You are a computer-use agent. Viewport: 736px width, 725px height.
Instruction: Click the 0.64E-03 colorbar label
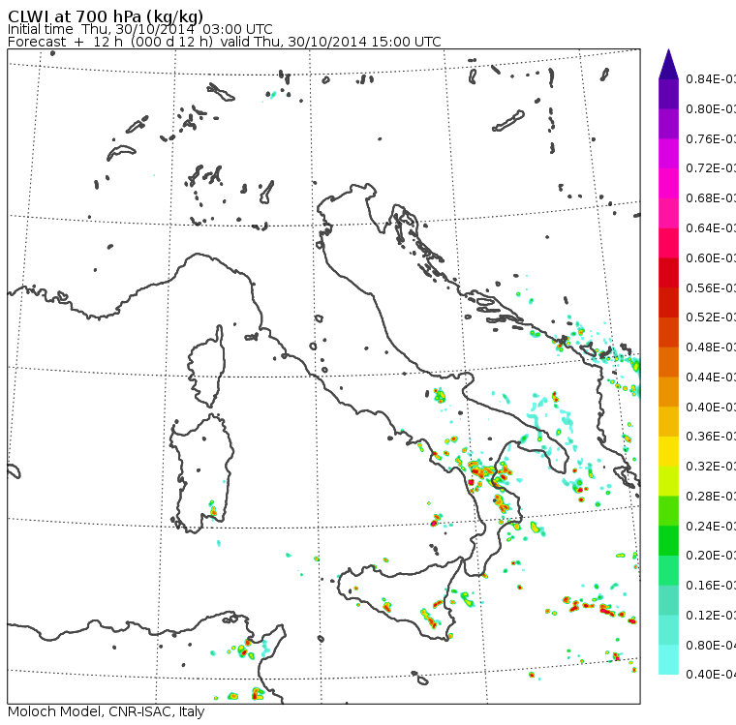[x=711, y=228]
